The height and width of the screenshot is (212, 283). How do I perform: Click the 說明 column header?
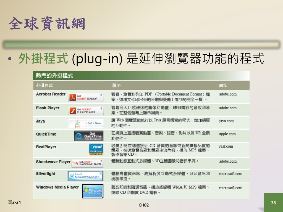point(116,86)
